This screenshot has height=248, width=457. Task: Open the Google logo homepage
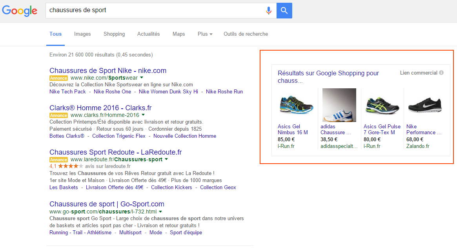point(20,11)
